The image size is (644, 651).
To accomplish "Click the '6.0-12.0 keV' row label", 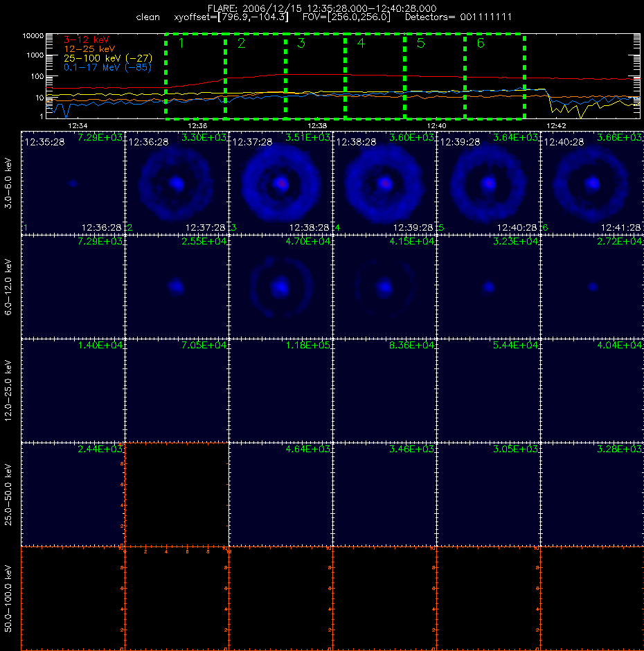I will (8, 287).
